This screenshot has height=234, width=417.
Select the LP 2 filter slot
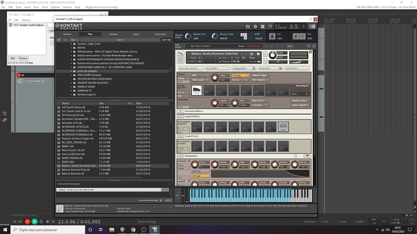coord(197,90)
